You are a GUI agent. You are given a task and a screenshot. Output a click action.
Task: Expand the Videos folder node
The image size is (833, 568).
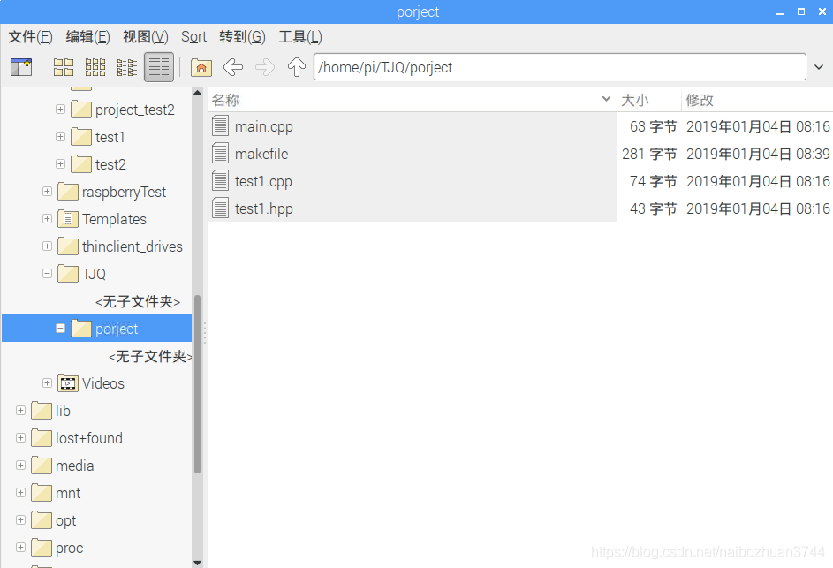point(46,382)
